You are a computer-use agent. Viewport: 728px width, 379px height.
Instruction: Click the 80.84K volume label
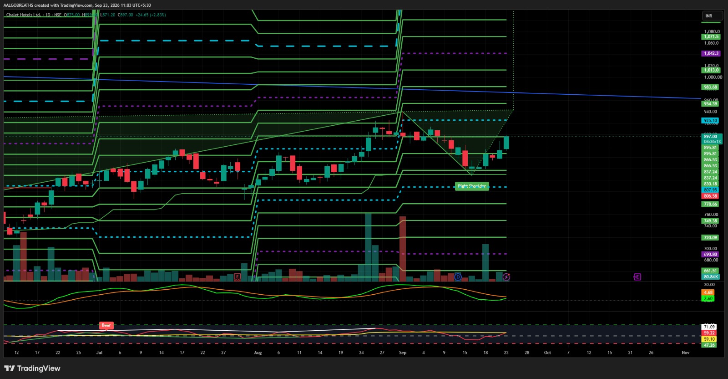coord(710,277)
